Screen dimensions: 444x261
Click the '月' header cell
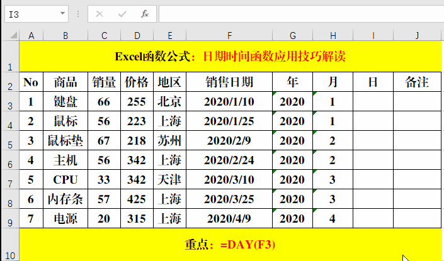click(333, 82)
